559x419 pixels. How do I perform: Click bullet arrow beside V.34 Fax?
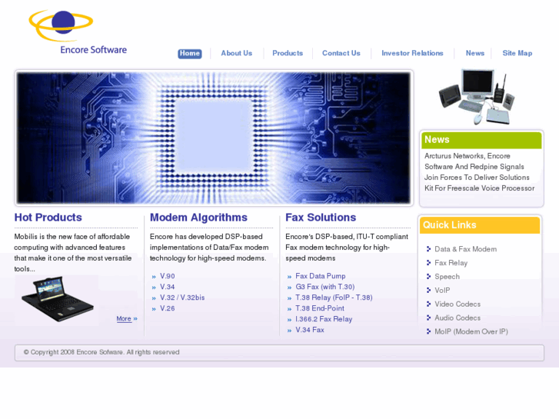tap(289, 331)
